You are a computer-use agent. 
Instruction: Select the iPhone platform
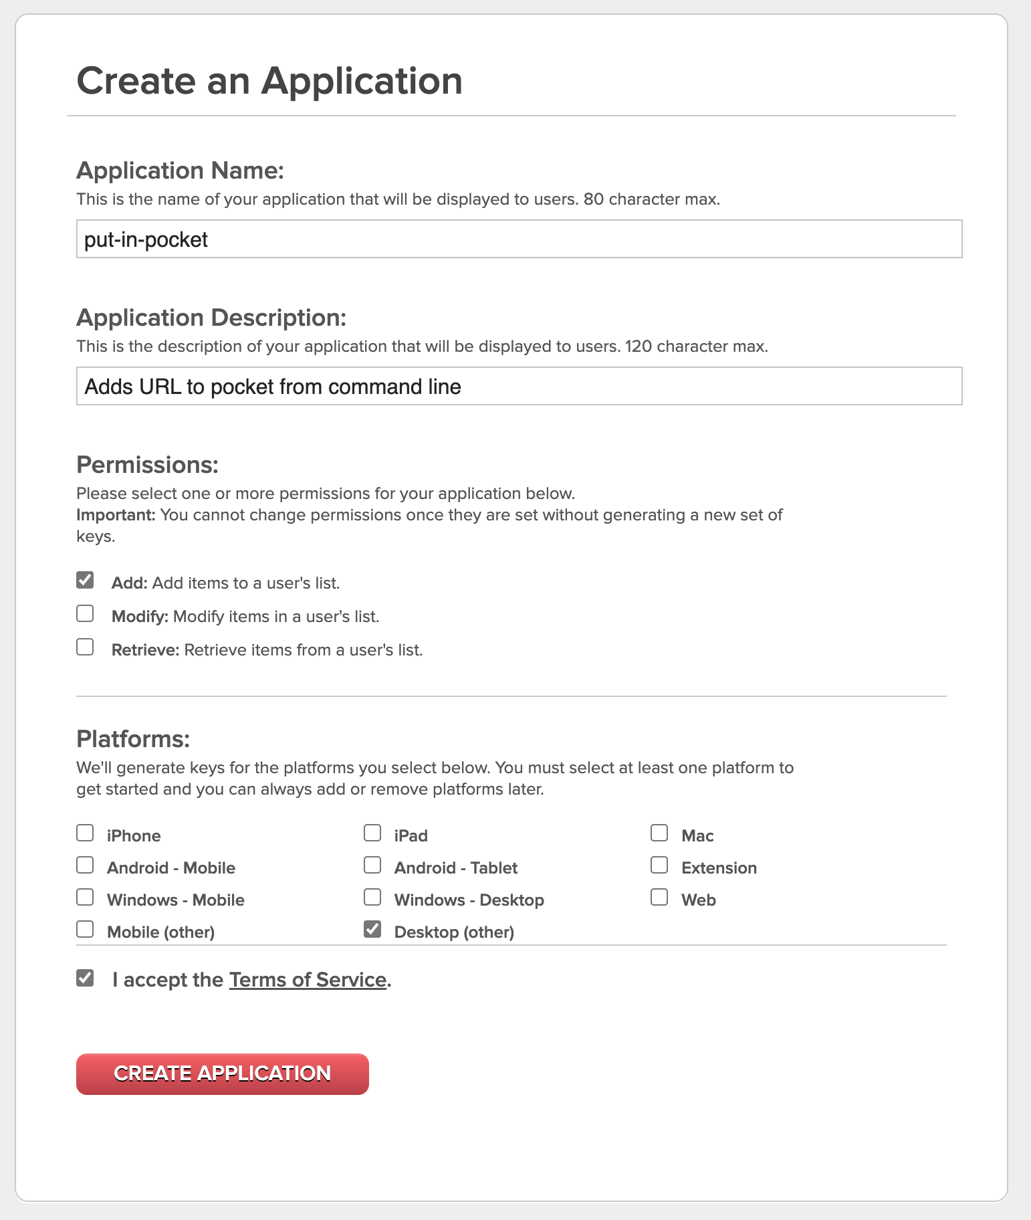pyautogui.click(x=85, y=832)
